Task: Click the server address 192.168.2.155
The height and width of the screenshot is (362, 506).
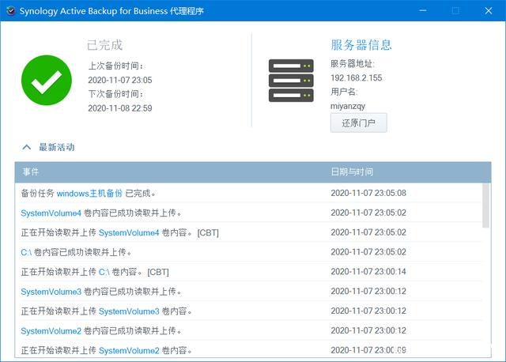Action: [357, 77]
